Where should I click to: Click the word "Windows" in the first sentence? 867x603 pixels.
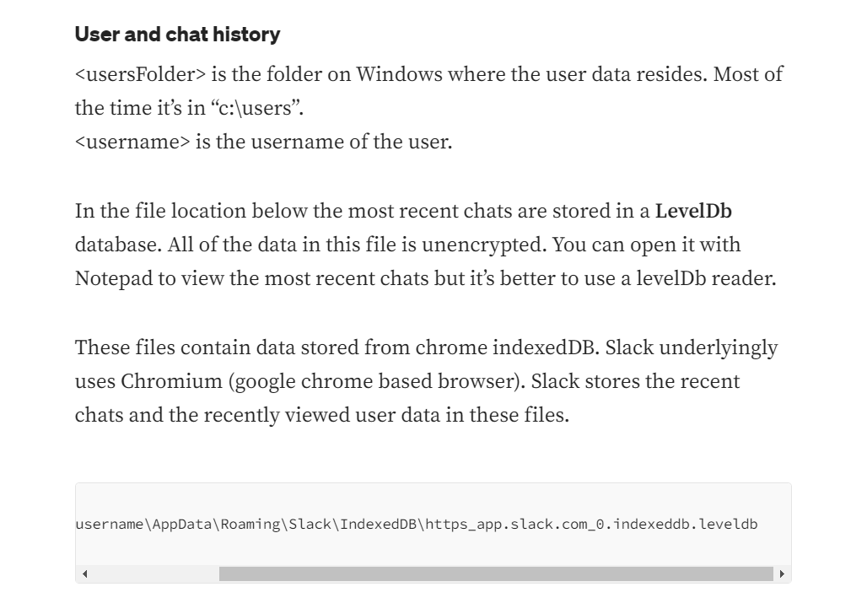399,74
